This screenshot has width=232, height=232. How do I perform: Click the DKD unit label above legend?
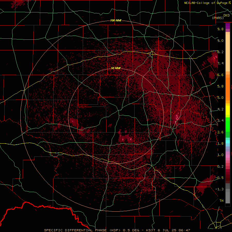point(227,15)
